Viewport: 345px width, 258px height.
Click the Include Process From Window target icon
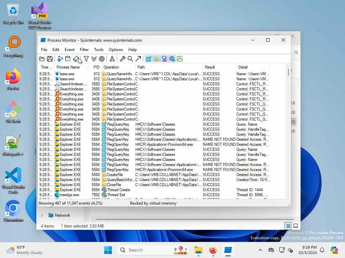tap(102, 59)
